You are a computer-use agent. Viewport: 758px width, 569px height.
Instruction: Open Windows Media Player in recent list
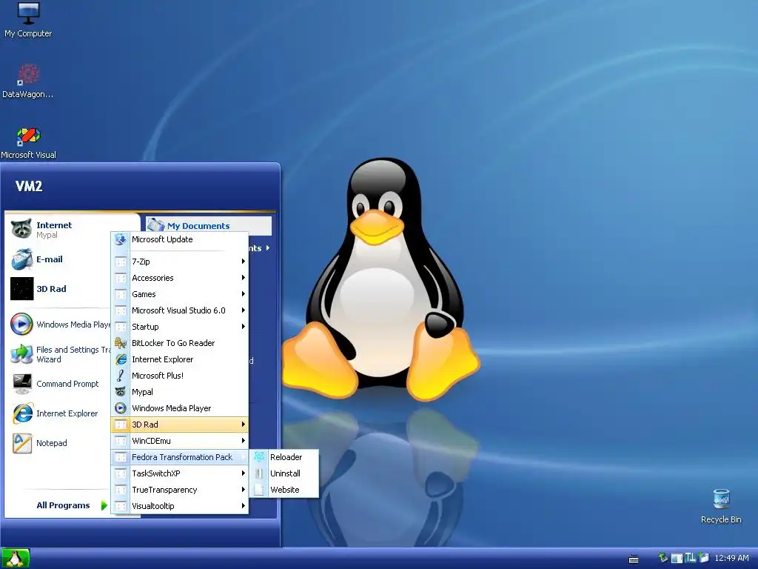click(60, 325)
